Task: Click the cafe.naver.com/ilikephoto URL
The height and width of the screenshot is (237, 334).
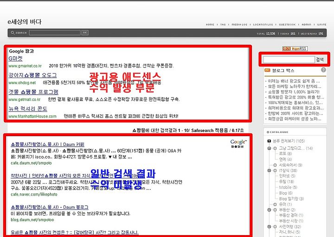Action: [x=34, y=194]
